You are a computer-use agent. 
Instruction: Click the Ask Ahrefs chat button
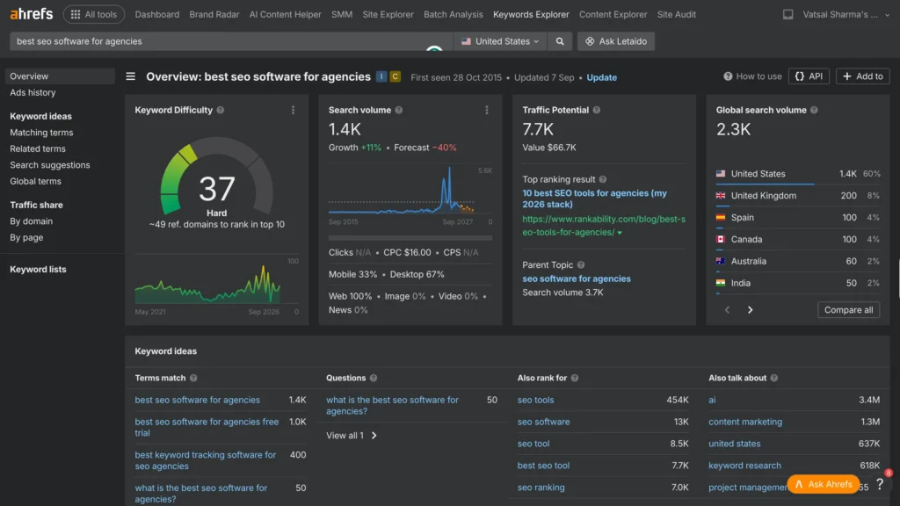click(824, 484)
